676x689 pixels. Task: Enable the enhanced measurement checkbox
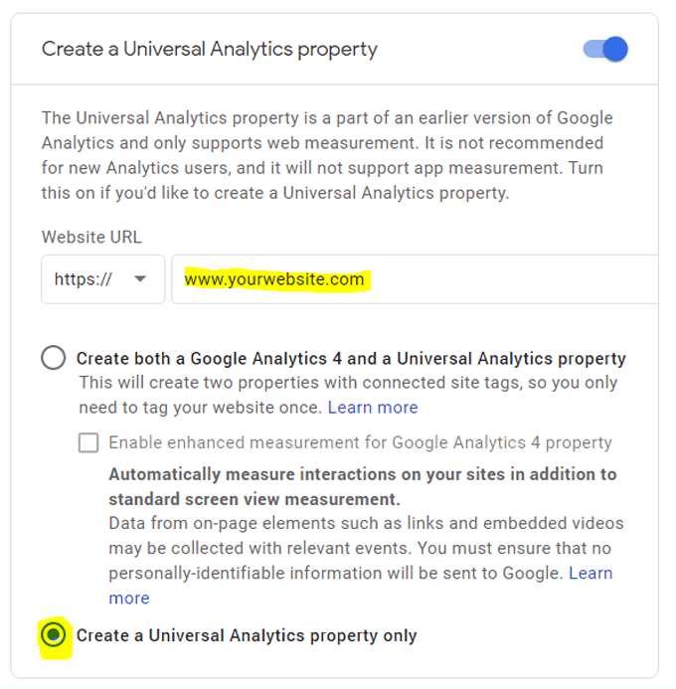pyautogui.click(x=88, y=442)
